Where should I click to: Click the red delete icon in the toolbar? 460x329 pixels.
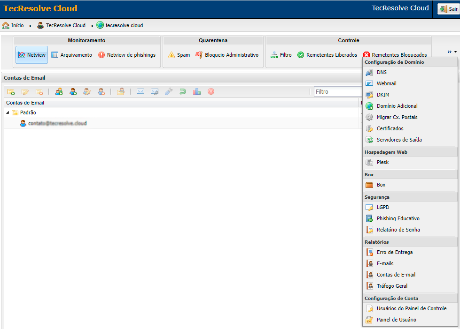point(211,91)
